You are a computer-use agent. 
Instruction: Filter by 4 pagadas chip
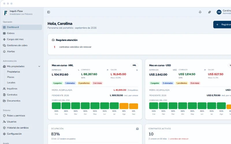pos(57,83)
